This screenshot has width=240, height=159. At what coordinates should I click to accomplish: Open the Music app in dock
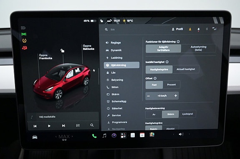(x=104, y=136)
